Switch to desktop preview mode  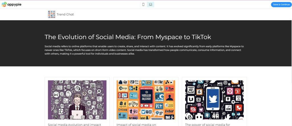[x=151, y=5]
